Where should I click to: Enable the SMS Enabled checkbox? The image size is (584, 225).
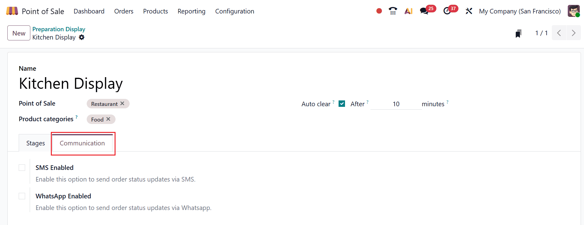tap(22, 167)
